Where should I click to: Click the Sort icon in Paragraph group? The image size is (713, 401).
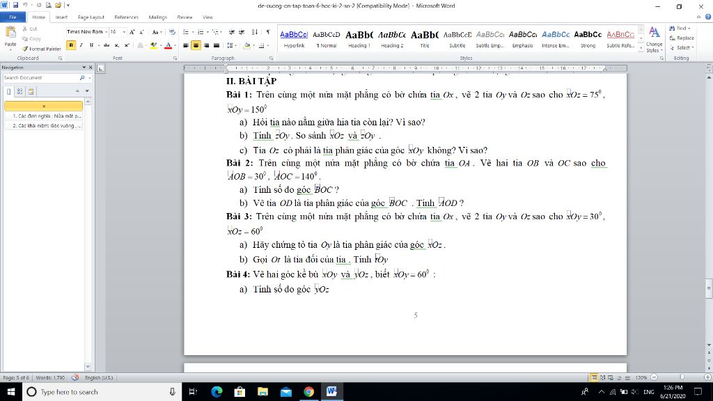coord(255,32)
